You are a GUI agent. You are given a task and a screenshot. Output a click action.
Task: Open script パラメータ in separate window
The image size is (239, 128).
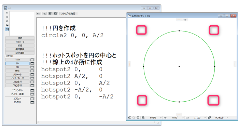32,74
